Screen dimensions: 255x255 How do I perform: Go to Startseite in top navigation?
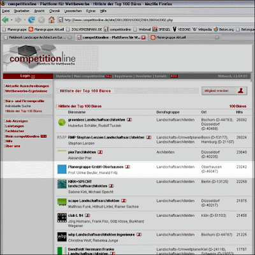point(63,76)
